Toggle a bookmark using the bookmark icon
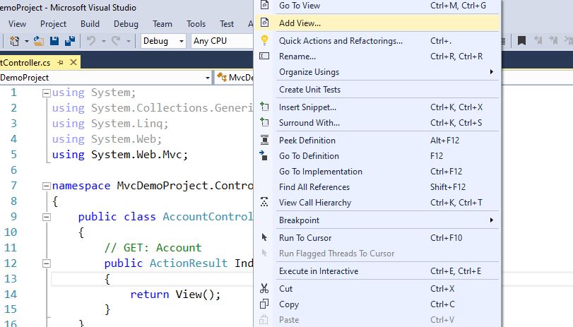This screenshot has height=327, width=573. 521,41
